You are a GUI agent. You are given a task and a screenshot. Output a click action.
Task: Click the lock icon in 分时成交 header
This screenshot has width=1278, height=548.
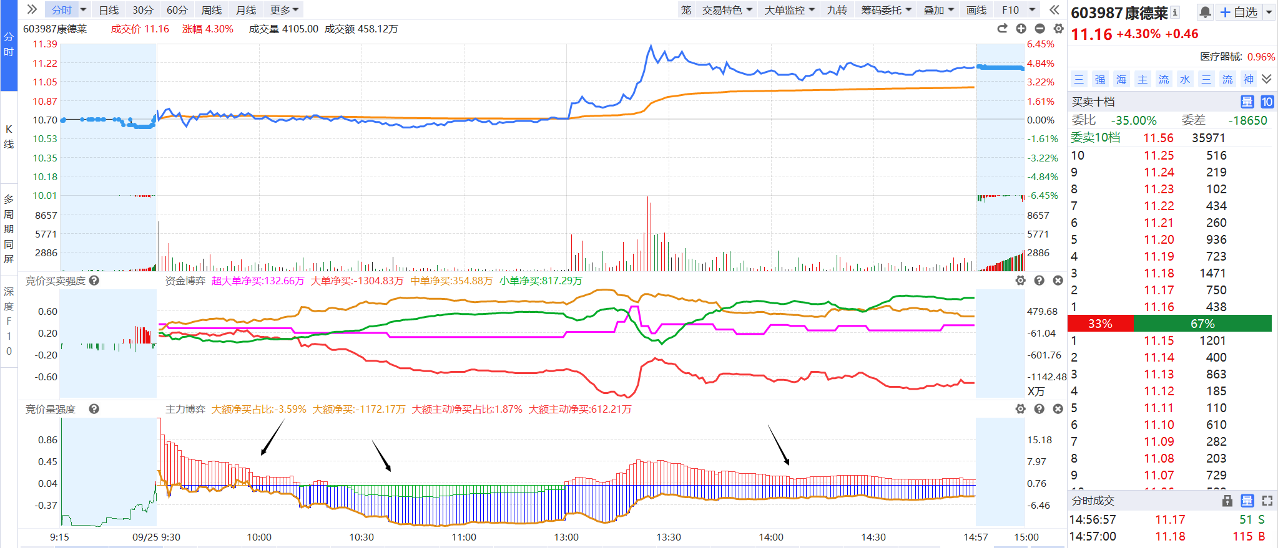[x=1227, y=501]
